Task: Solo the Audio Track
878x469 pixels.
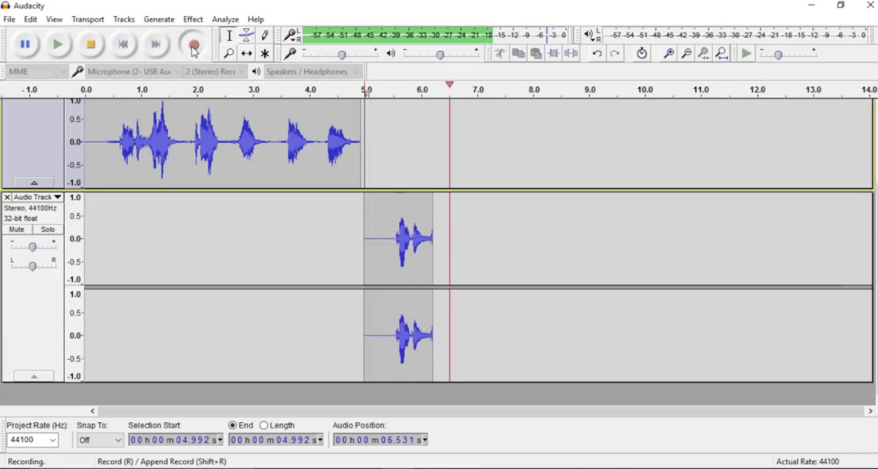Action: (x=47, y=229)
